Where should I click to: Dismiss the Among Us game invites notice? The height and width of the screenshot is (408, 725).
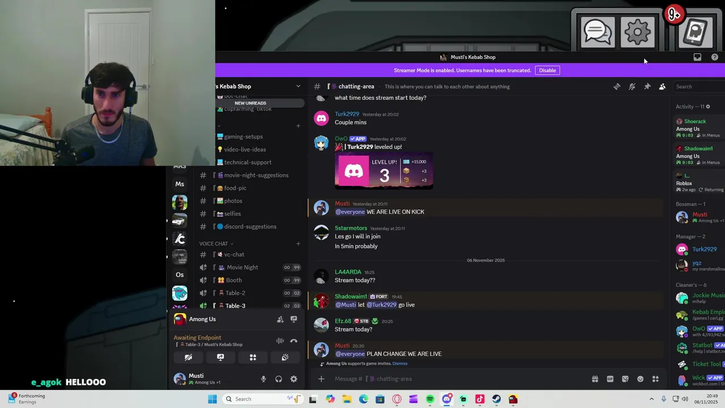[400, 364]
